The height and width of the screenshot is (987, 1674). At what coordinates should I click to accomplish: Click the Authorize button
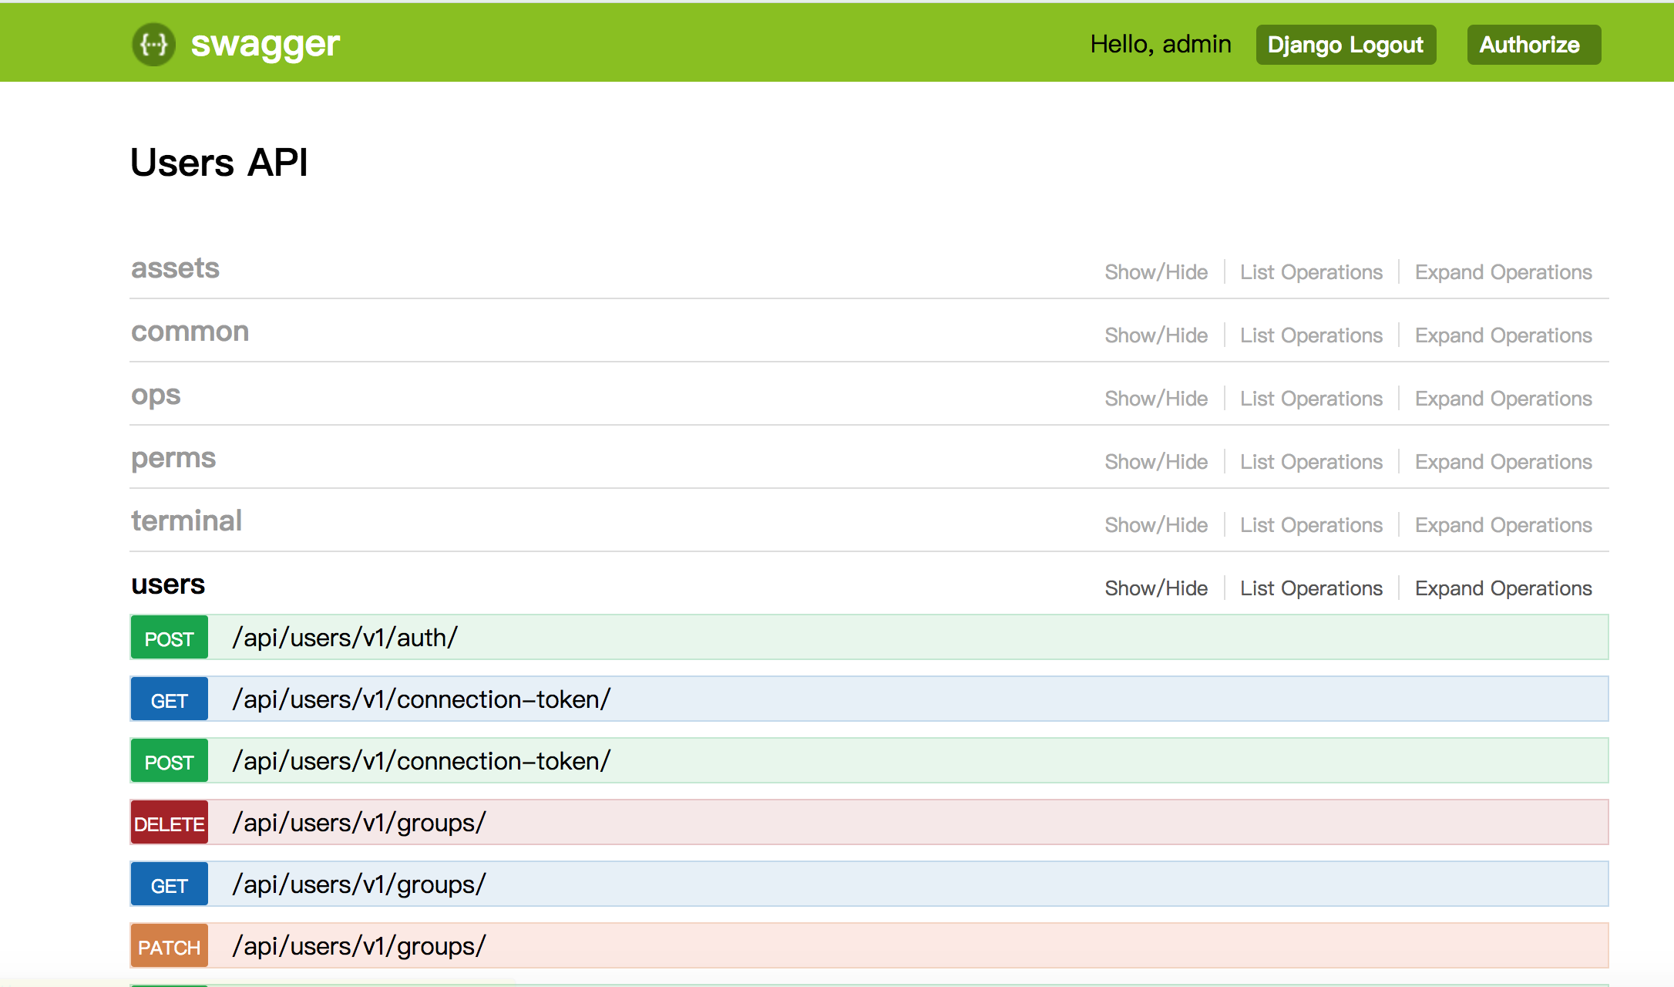click(x=1533, y=45)
